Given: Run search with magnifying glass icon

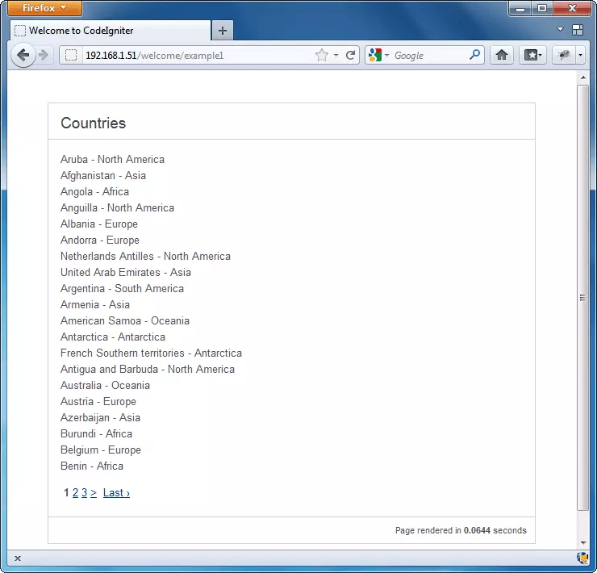Looking at the screenshot, I should [x=474, y=55].
